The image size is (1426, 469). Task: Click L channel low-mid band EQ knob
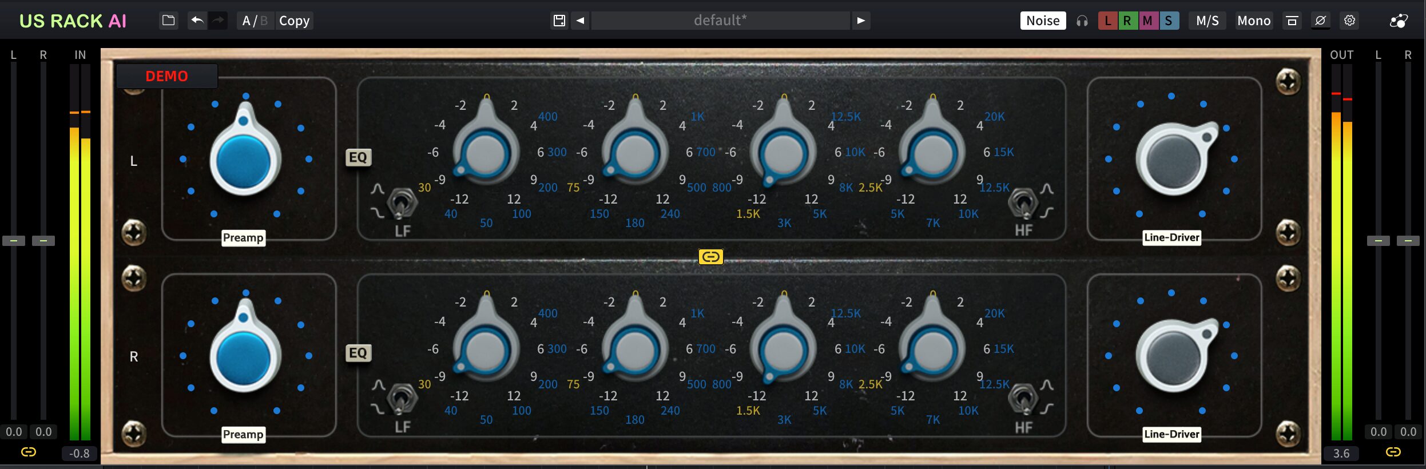click(x=634, y=153)
